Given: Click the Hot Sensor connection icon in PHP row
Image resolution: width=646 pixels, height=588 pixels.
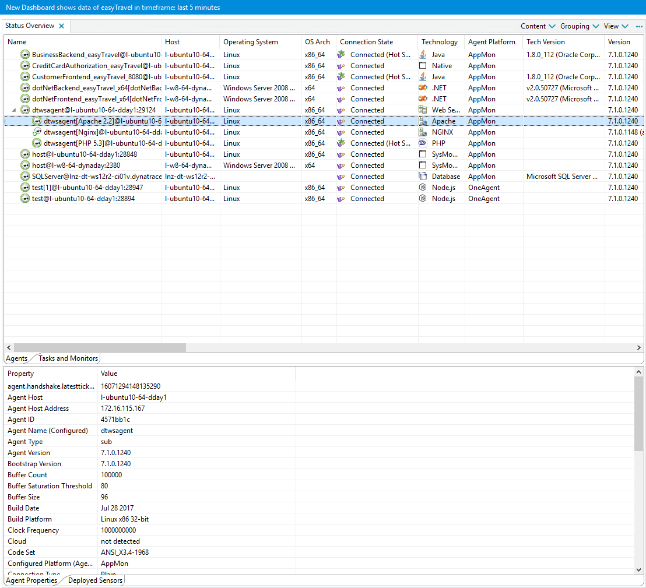Looking at the screenshot, I should 341,143.
